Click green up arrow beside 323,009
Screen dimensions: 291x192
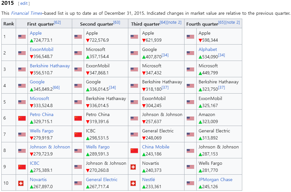point(200,122)
